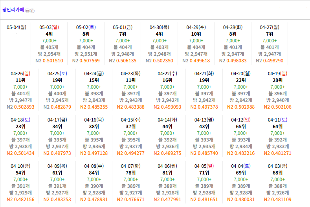Viewport: 310px width, 207px height.
Task: Click the 블 405개 count
Action: click(49, 47)
